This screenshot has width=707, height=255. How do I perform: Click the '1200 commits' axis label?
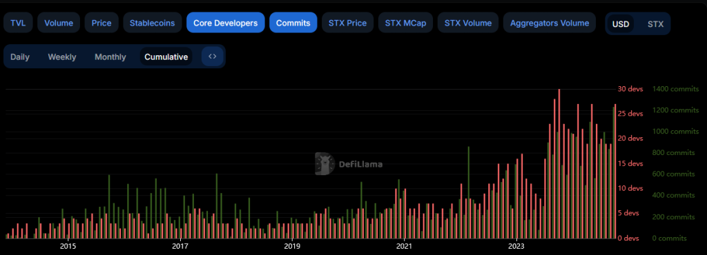tap(675, 110)
